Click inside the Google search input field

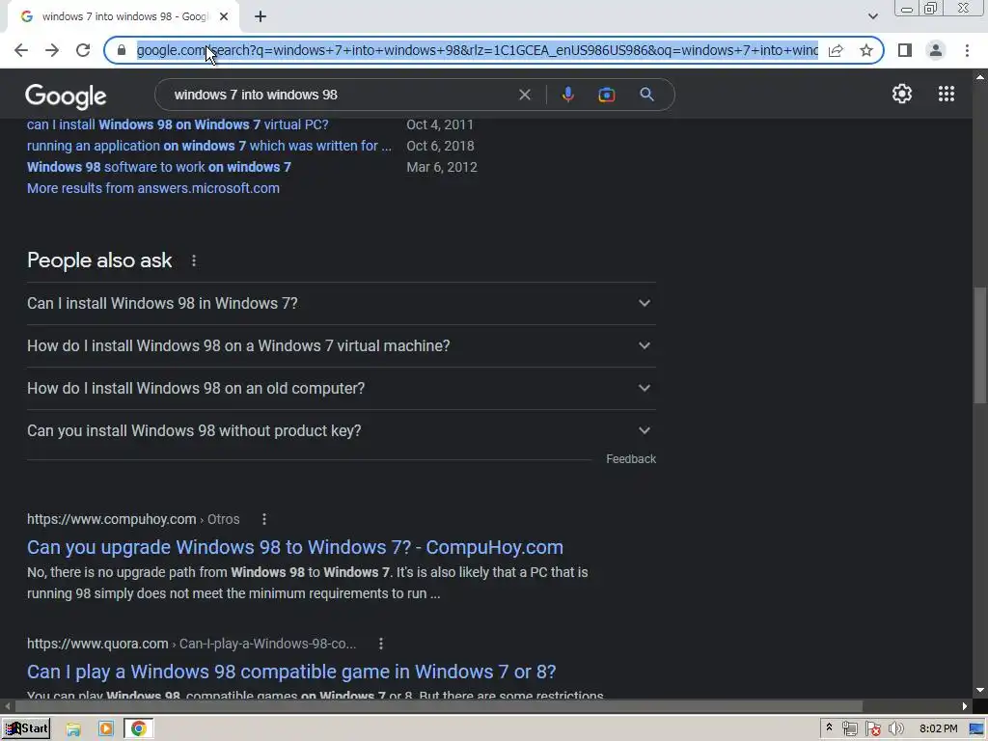click(341, 95)
